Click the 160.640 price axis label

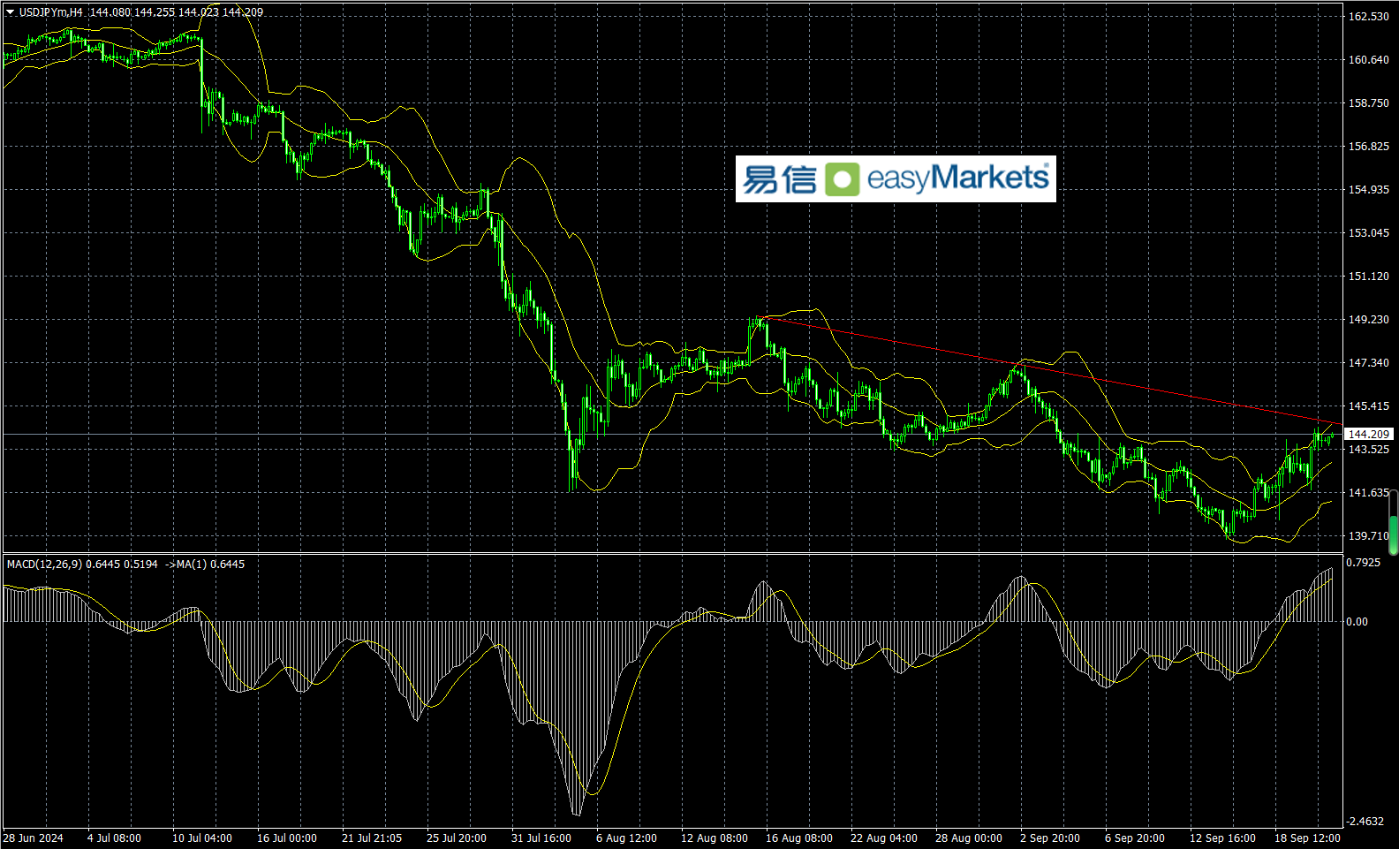click(1368, 59)
